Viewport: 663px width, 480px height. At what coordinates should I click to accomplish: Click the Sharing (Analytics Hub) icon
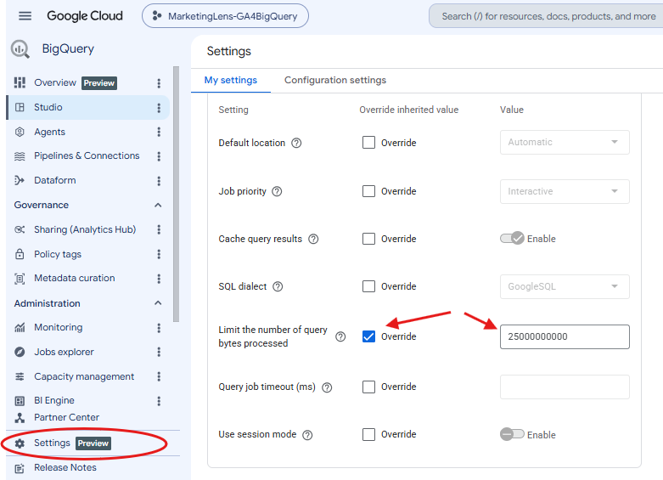coord(20,229)
